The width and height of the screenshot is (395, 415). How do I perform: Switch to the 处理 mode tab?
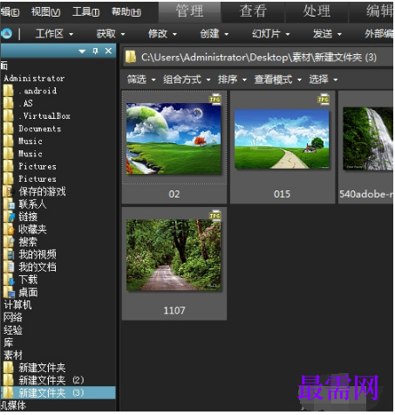tap(317, 11)
